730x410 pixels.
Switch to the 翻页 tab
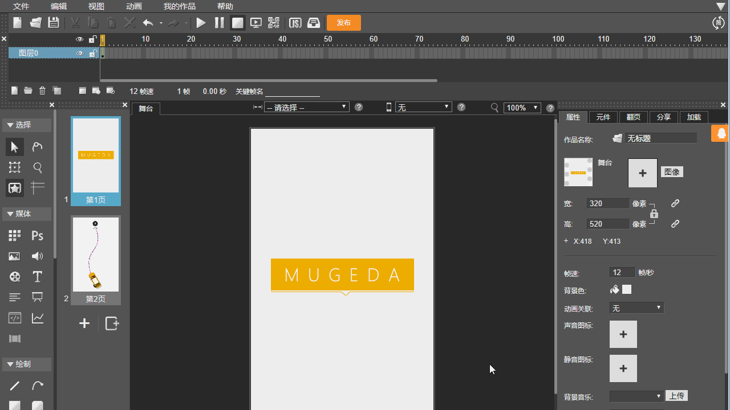[633, 117]
